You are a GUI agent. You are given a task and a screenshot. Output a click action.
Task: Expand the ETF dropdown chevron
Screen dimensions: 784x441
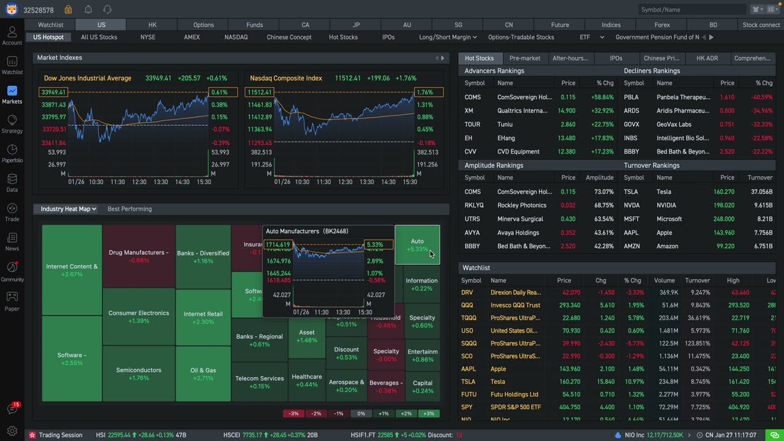point(602,37)
